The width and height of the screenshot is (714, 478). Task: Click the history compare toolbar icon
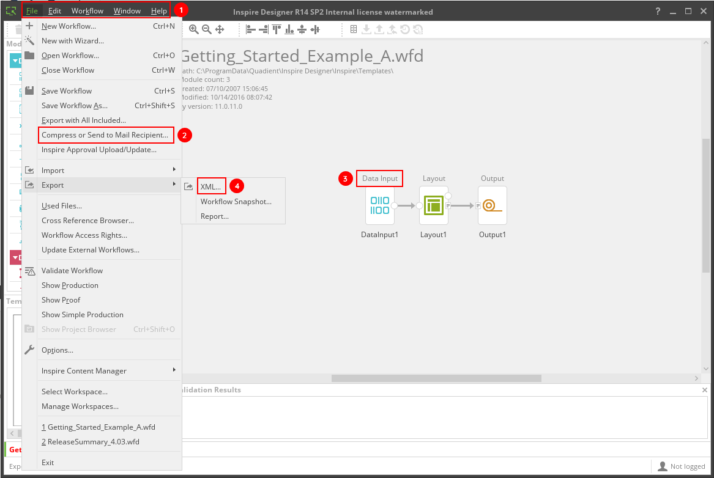(417, 29)
